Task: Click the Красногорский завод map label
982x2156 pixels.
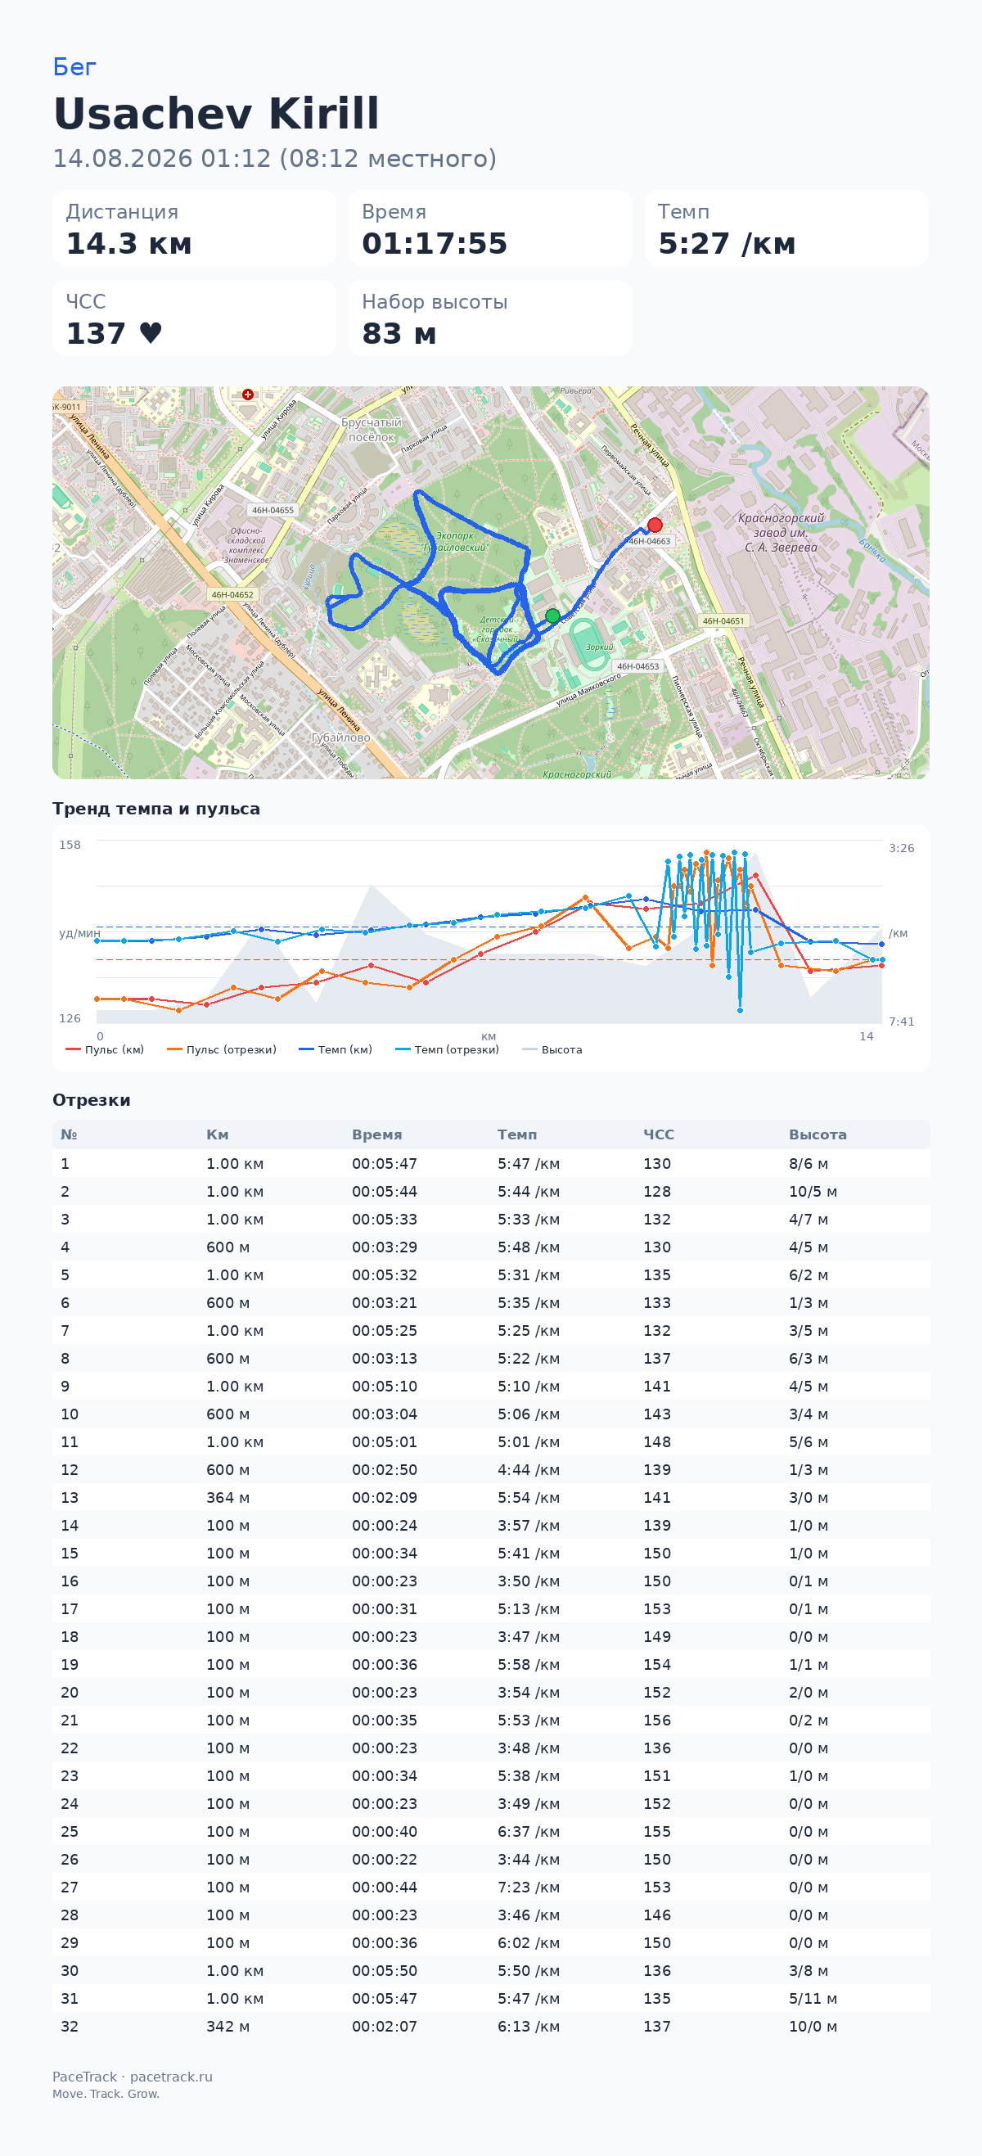Action: pos(782,532)
